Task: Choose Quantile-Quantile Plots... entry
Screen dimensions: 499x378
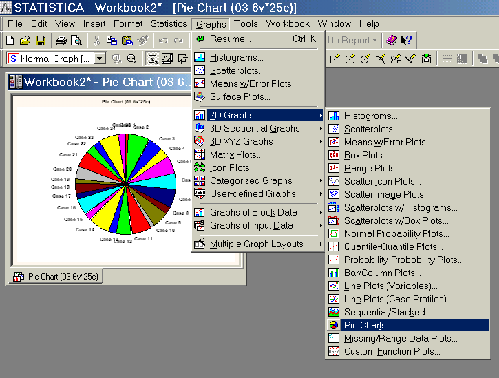Action: coord(408,246)
